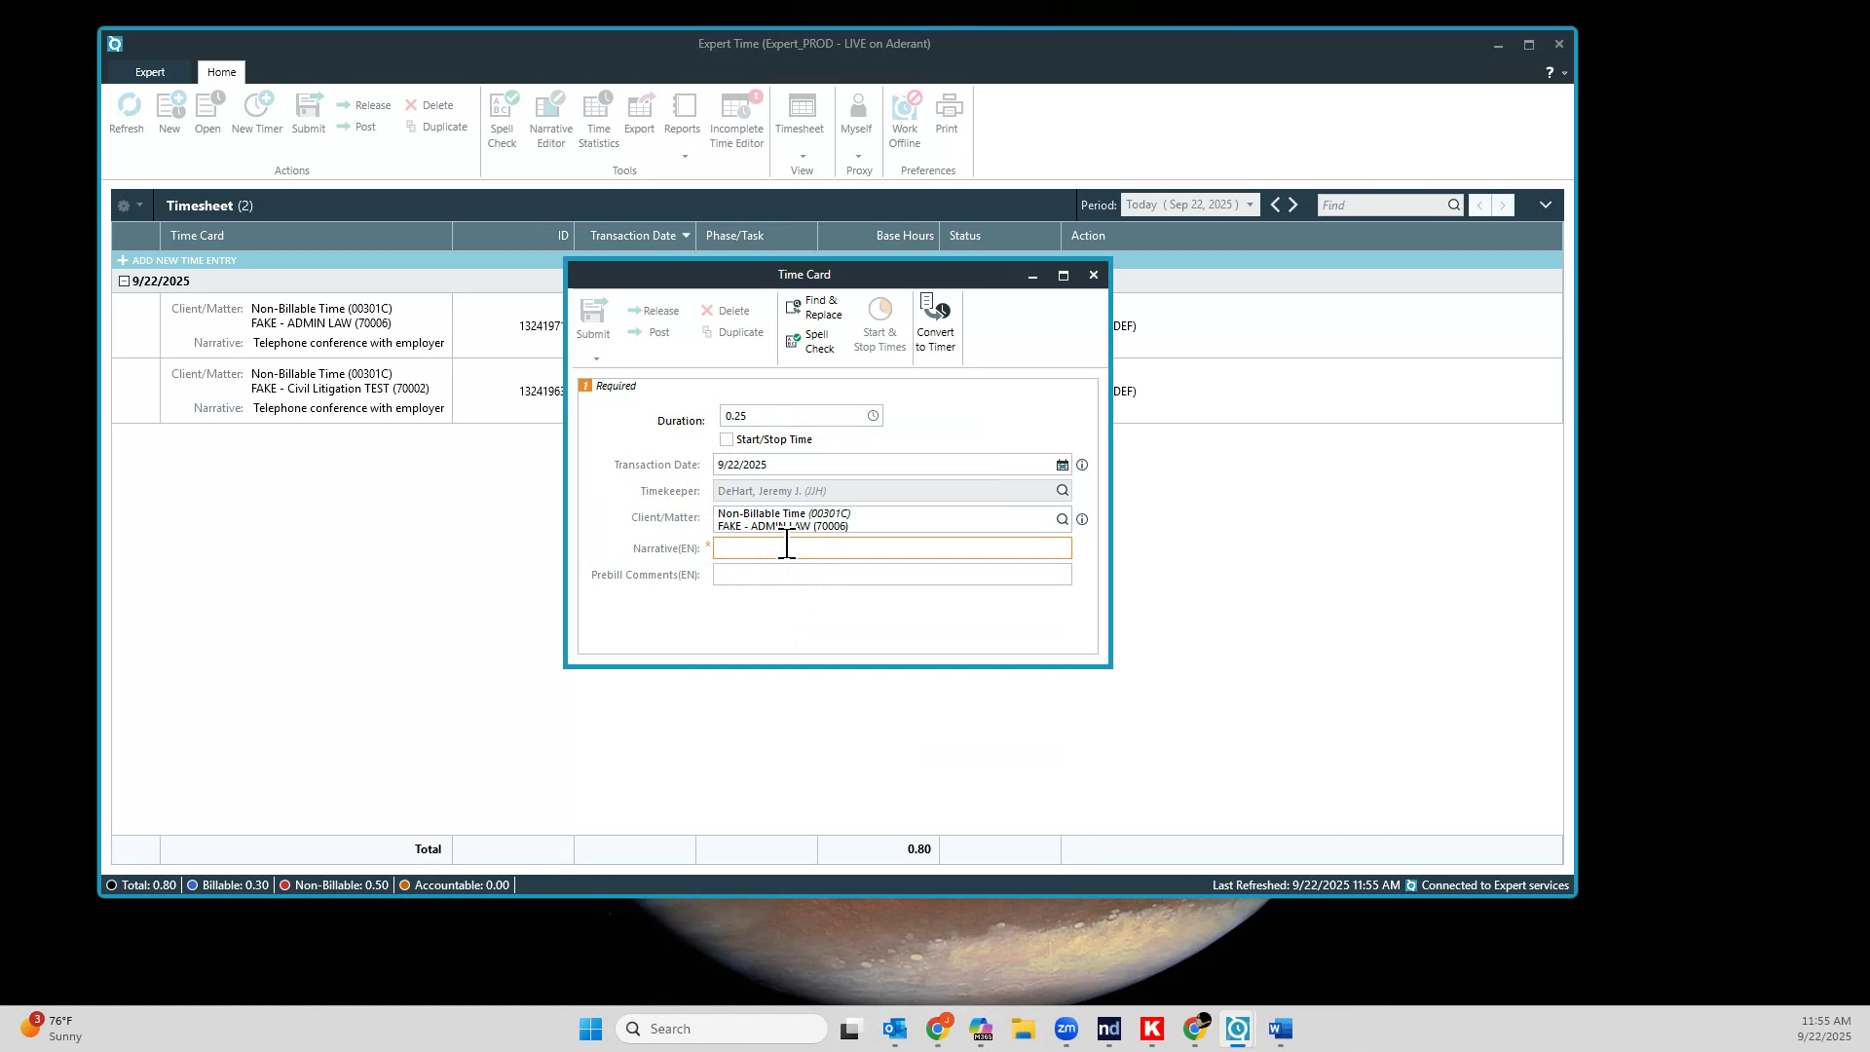Viewport: 1870px width, 1052px height.
Task: Open the Narrative Editor tool
Action: point(550,117)
